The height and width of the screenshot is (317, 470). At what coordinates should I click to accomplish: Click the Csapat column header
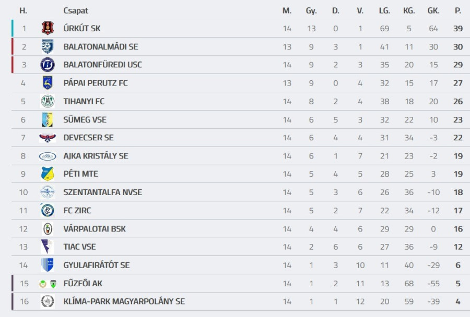76,10
